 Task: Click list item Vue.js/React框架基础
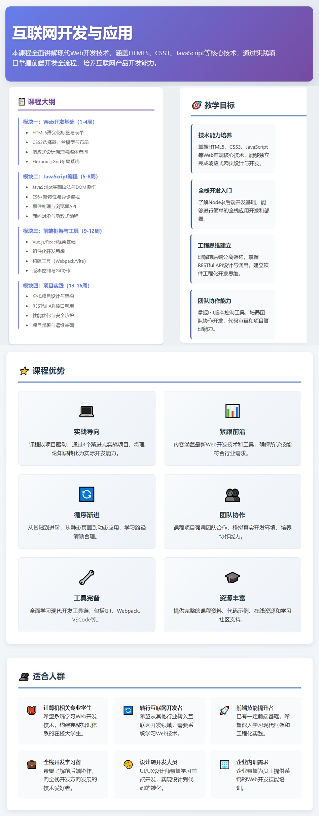tap(54, 242)
